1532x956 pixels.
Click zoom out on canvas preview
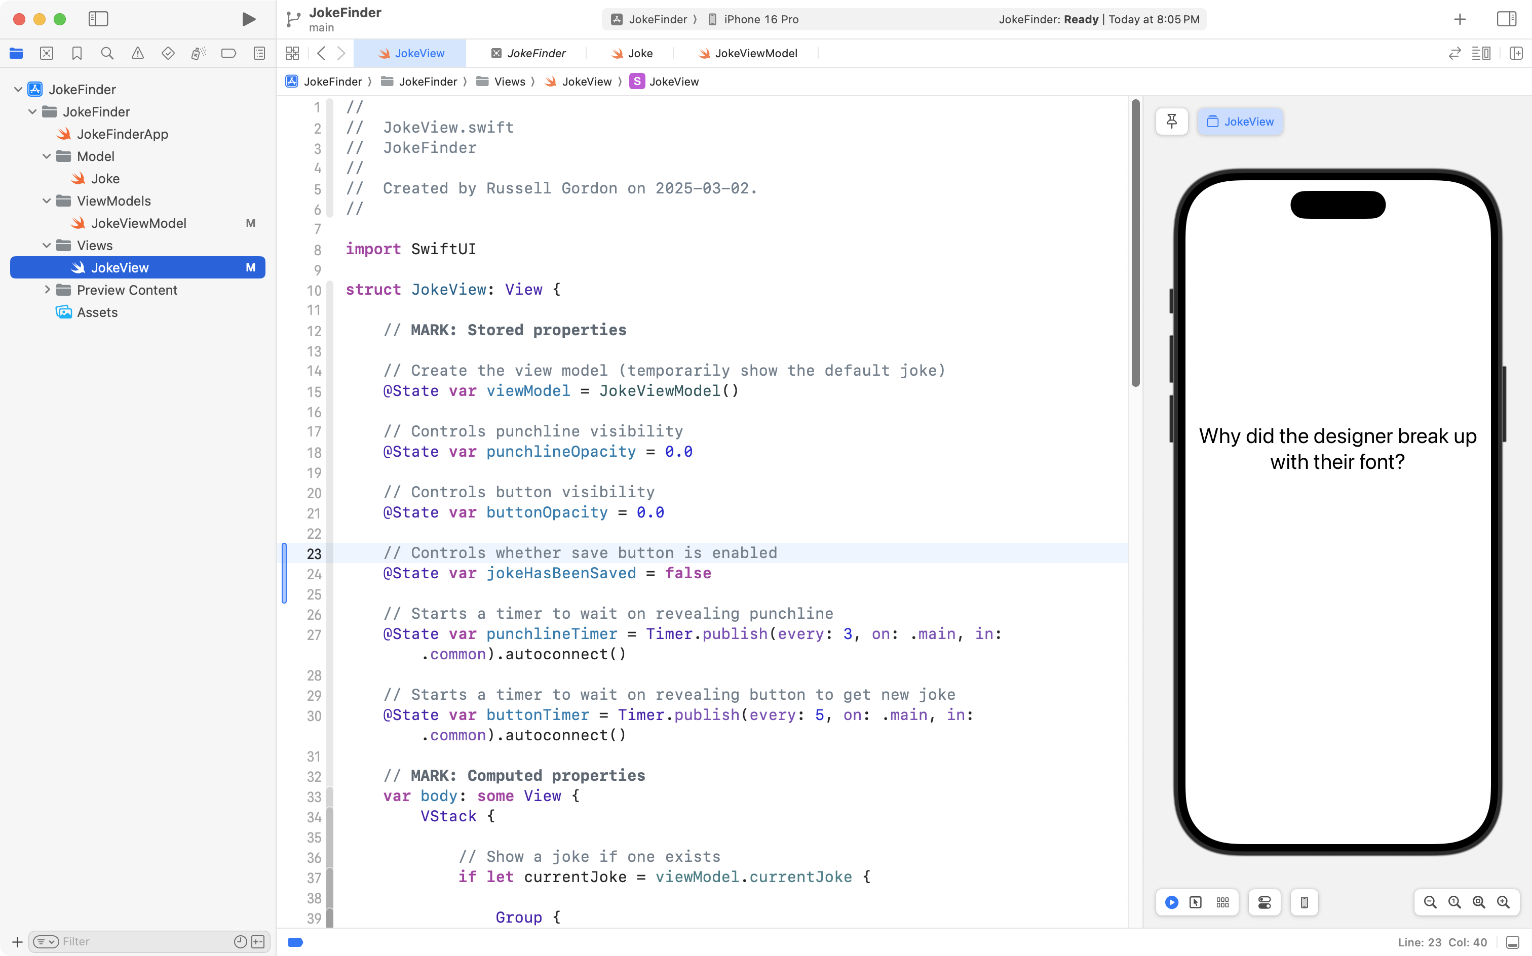(x=1430, y=902)
